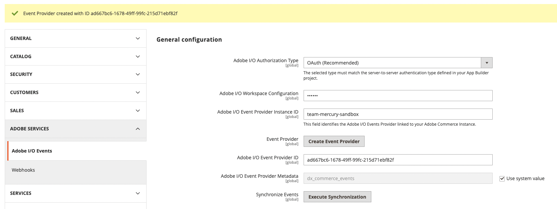Click note 'This field identifies the Adobe I/O Events Provider'
557x209 pixels.
point(390,124)
